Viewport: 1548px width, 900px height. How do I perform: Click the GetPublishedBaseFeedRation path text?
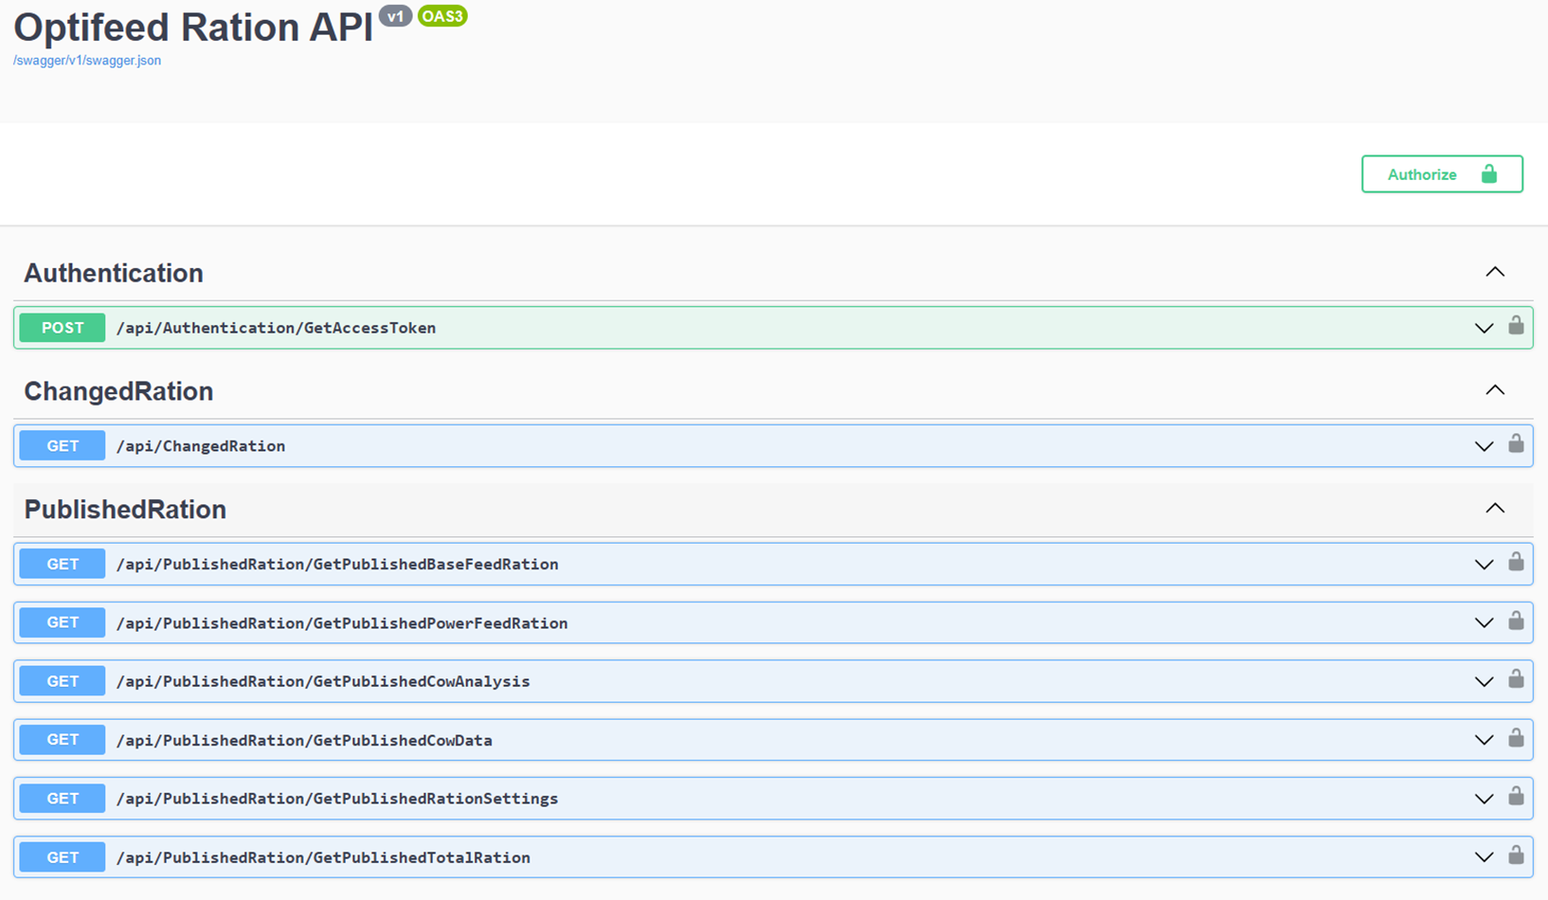pos(337,565)
